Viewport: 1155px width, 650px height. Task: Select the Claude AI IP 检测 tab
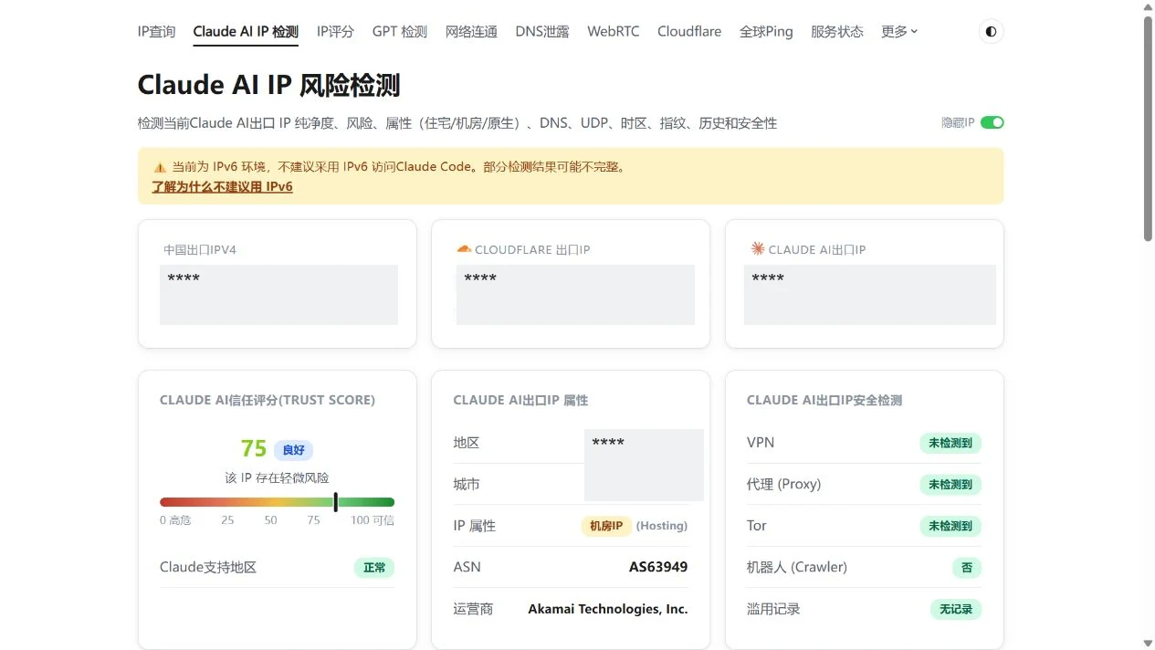pyautogui.click(x=246, y=32)
